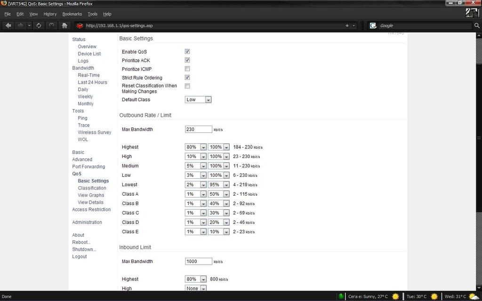Click the Google search engine icon
Viewport: 482px width, 301px height.
pyautogui.click(x=373, y=25)
